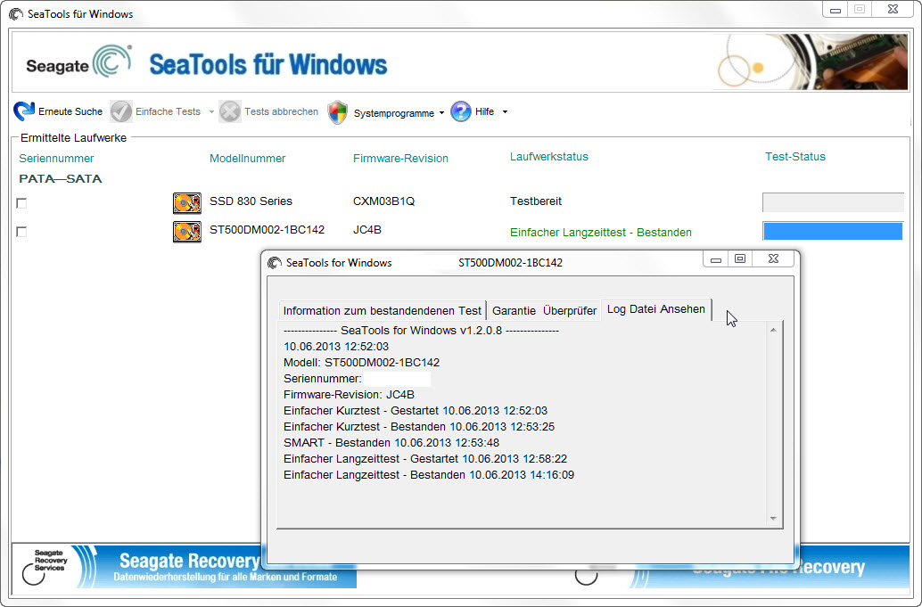Click the blue test progress bar for ST500DM002
The width and height of the screenshot is (922, 607).
coord(833,231)
